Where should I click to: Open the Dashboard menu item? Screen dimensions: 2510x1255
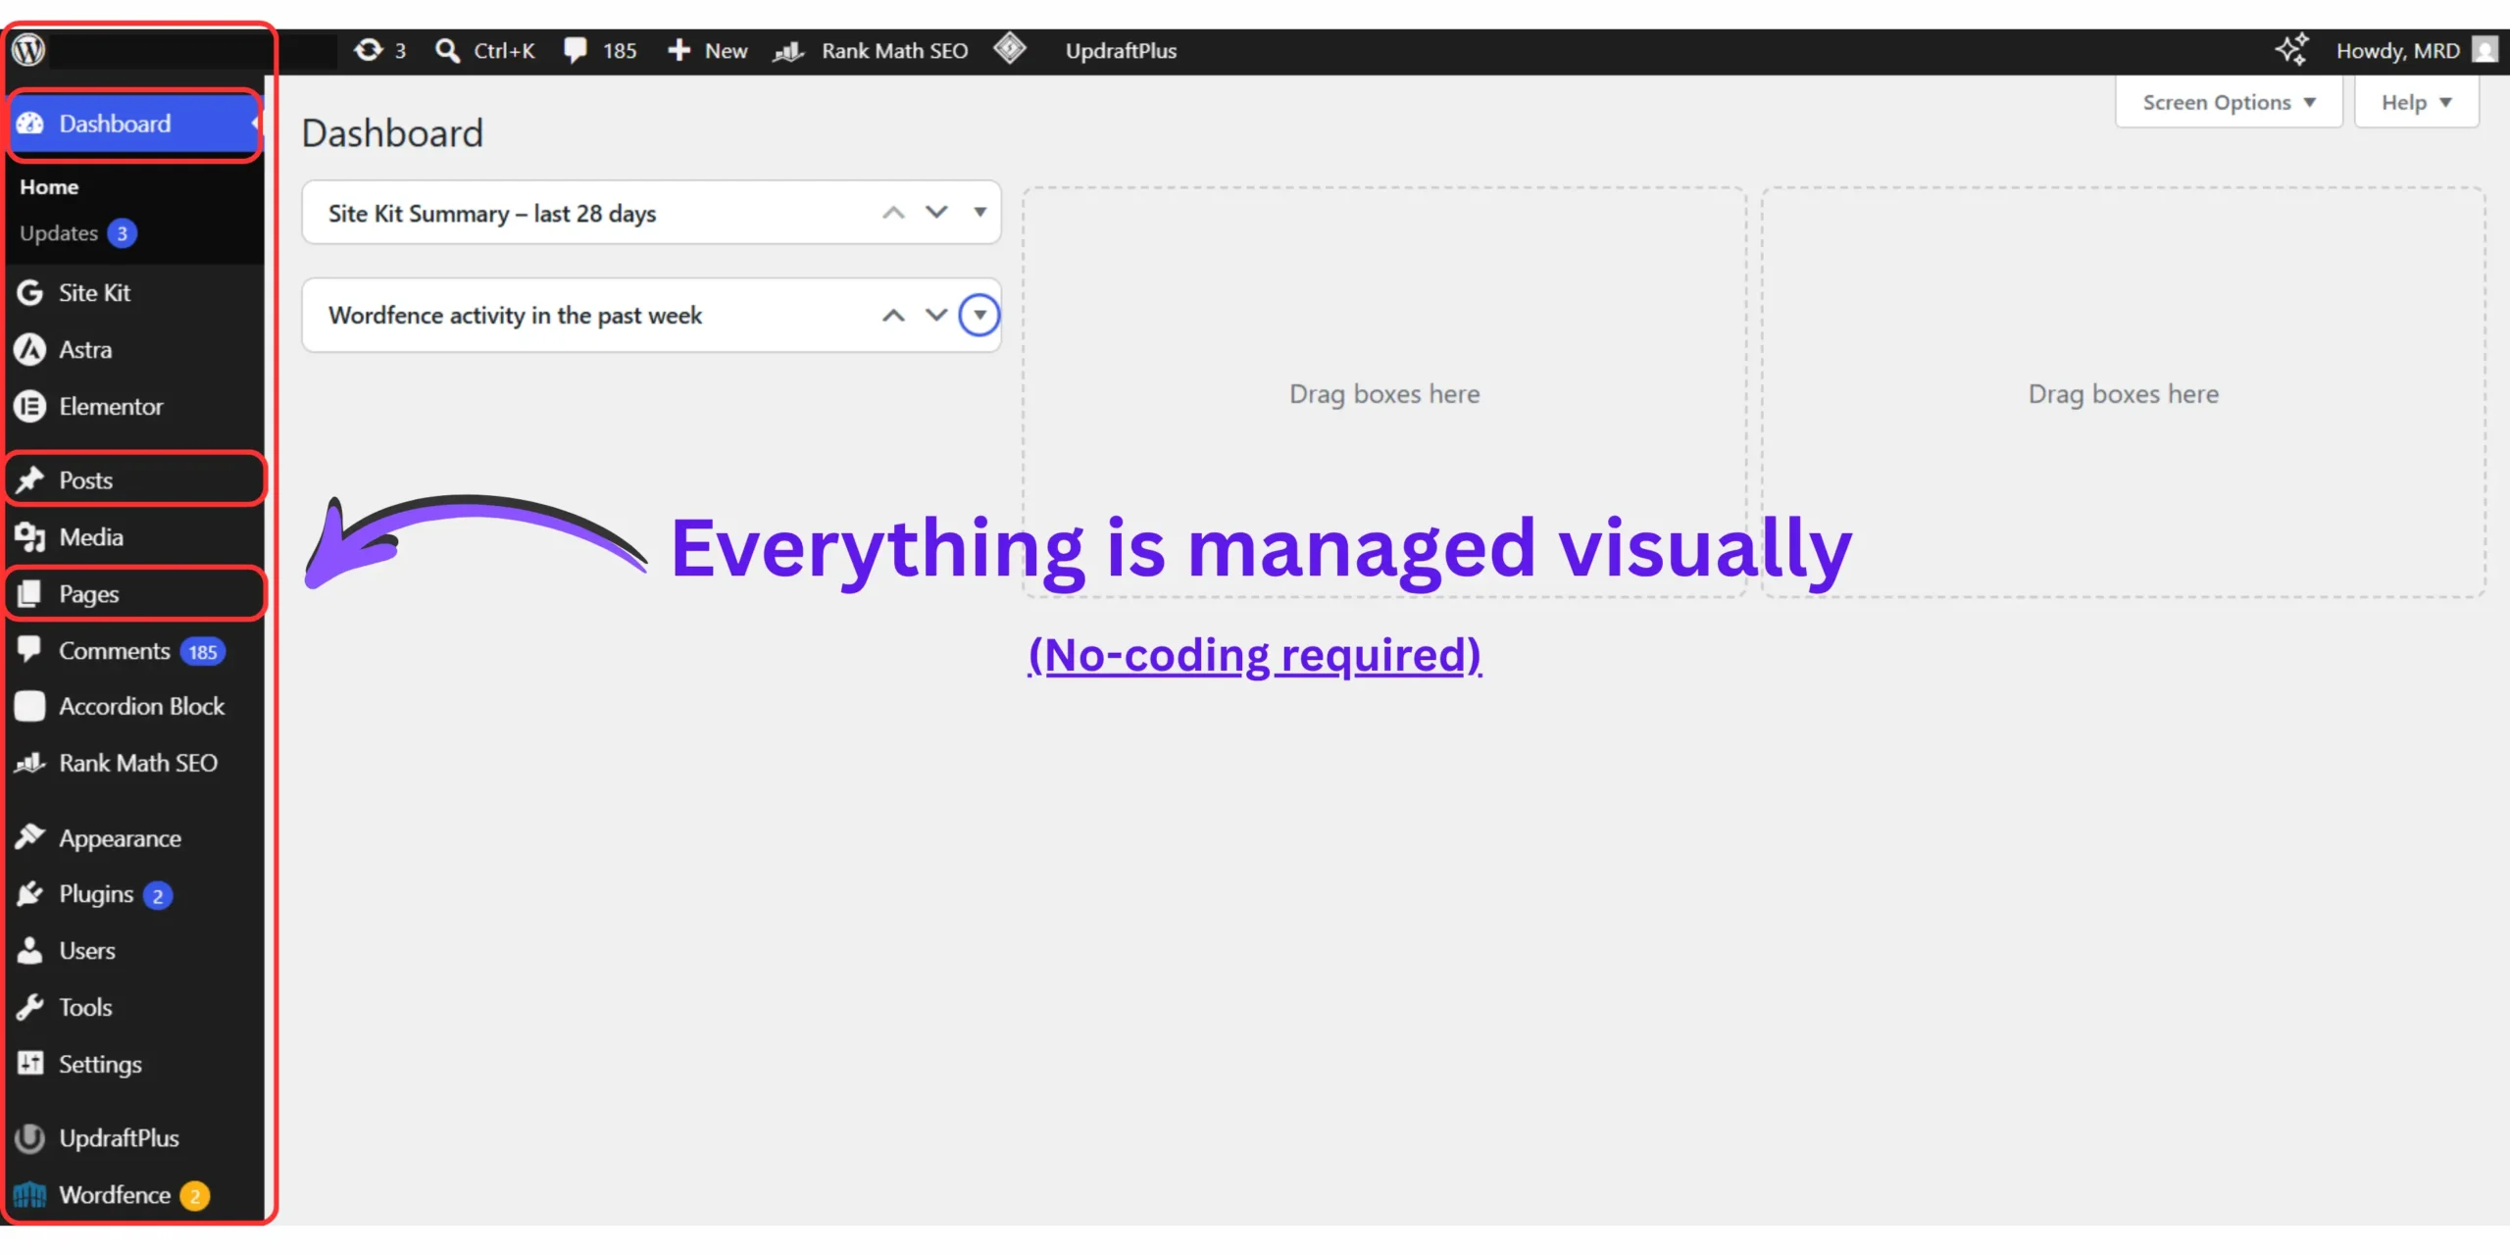pyautogui.click(x=135, y=124)
